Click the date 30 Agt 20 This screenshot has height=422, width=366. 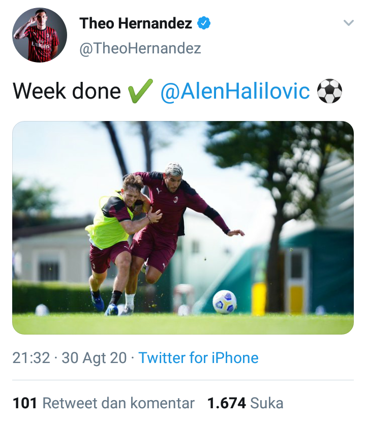click(94, 357)
